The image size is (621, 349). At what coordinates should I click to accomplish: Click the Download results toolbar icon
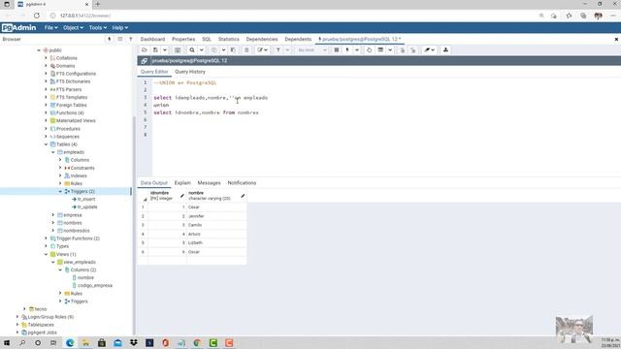pyautogui.click(x=445, y=50)
